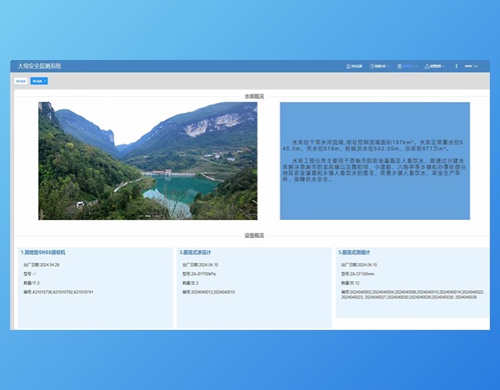The width and height of the screenshot is (500, 390).
Task: Close the active blue page tab
Action: click(x=45, y=81)
